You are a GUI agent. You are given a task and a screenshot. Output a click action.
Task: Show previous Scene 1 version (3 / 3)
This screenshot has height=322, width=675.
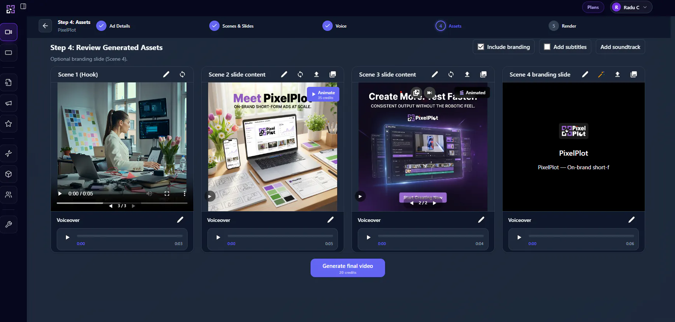pos(111,206)
